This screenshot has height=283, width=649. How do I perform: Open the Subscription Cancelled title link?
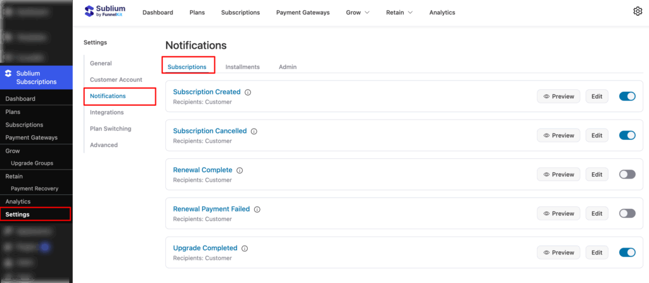pos(210,131)
